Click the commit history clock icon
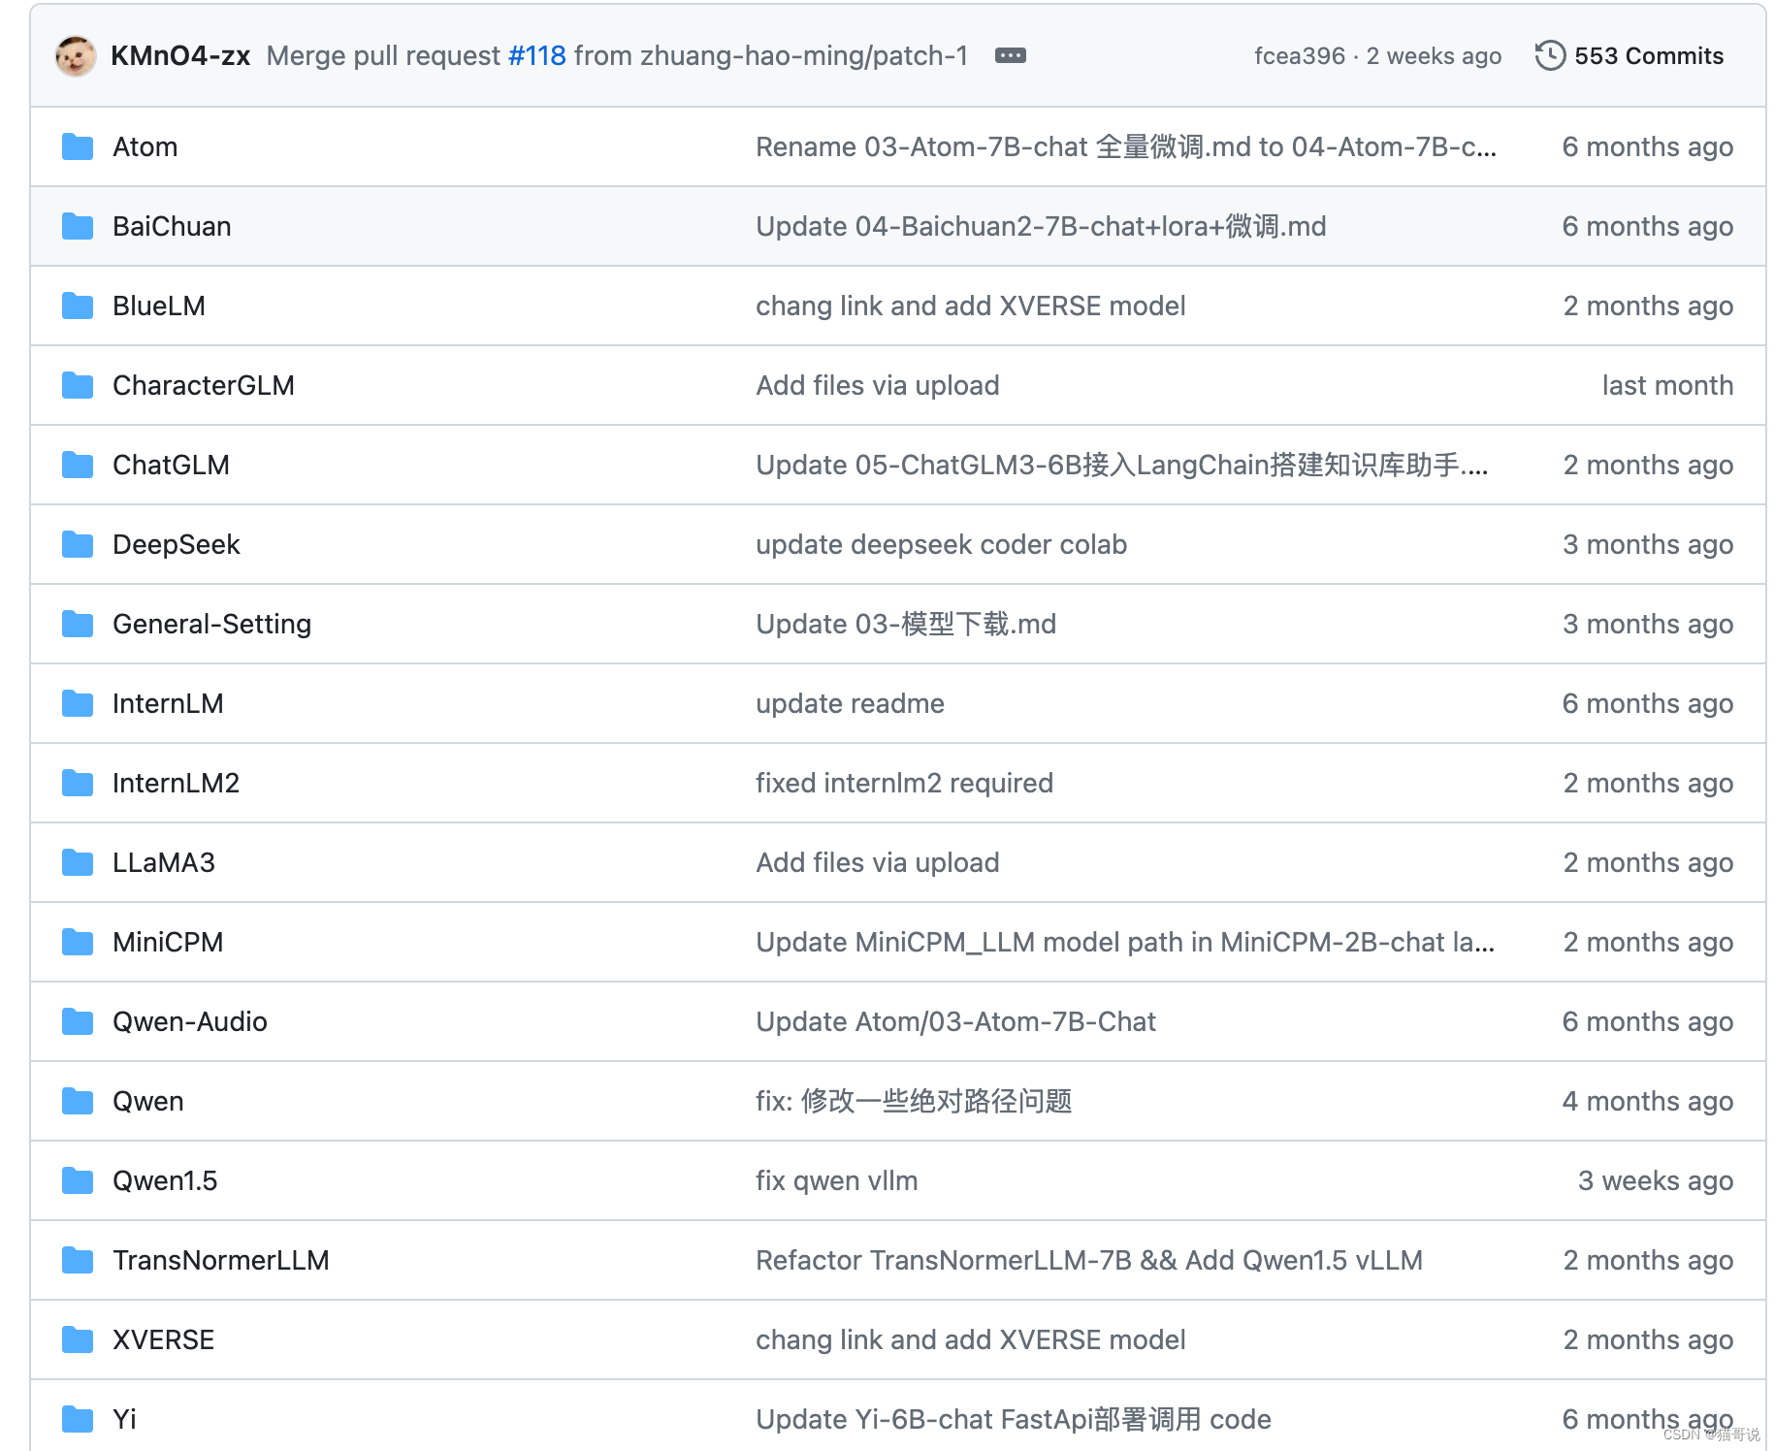This screenshot has width=1775, height=1451. (x=1552, y=55)
